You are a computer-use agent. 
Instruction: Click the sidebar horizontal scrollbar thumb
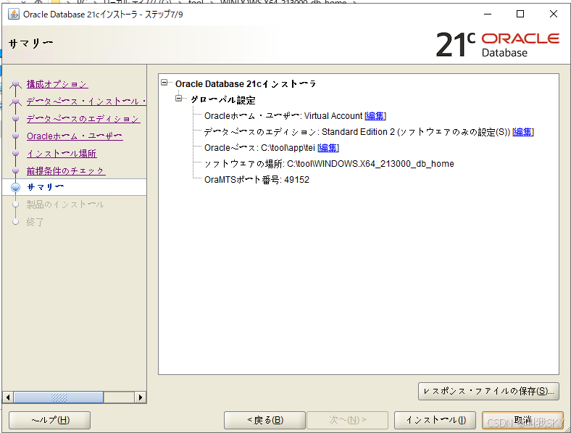58,397
